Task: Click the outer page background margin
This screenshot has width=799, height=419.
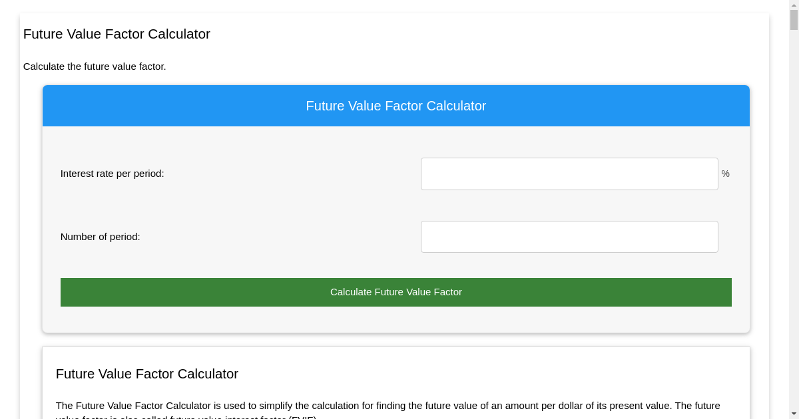Action: point(8,200)
